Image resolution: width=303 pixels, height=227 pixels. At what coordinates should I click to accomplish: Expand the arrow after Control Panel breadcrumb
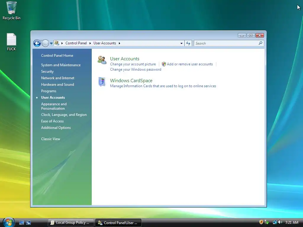coord(90,43)
